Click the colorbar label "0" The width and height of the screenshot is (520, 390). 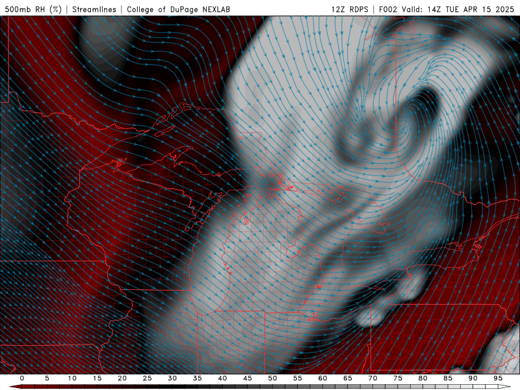22,378
